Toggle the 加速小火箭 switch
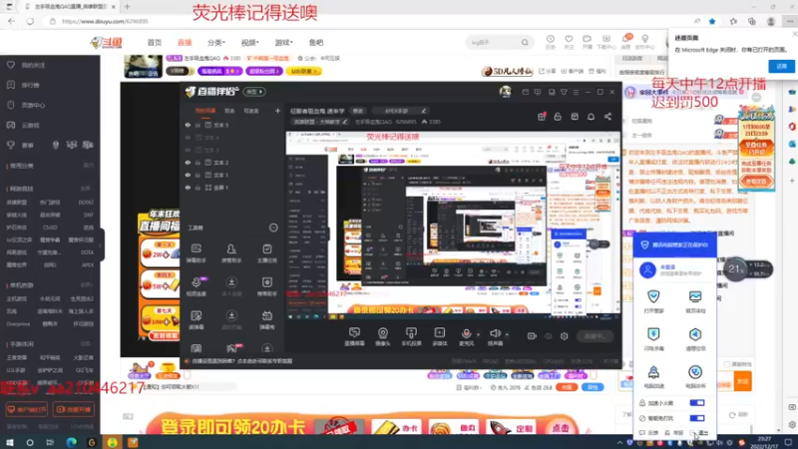The height and width of the screenshot is (449, 798). click(696, 403)
